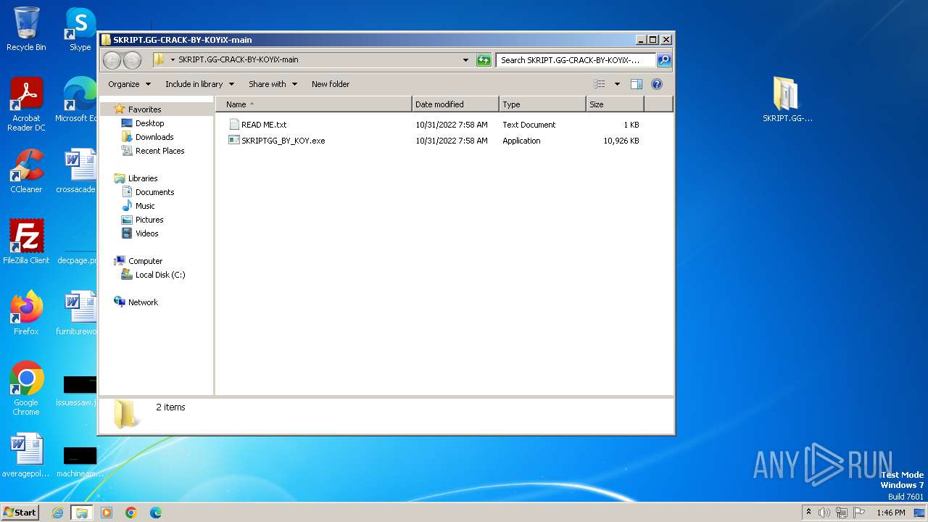The width and height of the screenshot is (928, 522).
Task: Change view using the Views icon
Action: pyautogui.click(x=599, y=84)
